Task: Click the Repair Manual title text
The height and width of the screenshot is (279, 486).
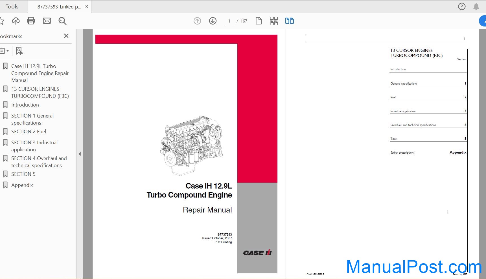Action: tap(207, 210)
